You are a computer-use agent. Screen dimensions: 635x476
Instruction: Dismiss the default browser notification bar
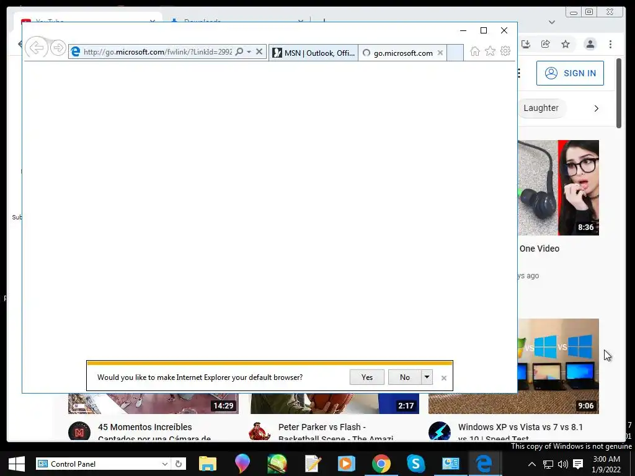point(444,378)
